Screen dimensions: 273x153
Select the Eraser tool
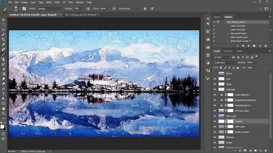tap(3, 69)
